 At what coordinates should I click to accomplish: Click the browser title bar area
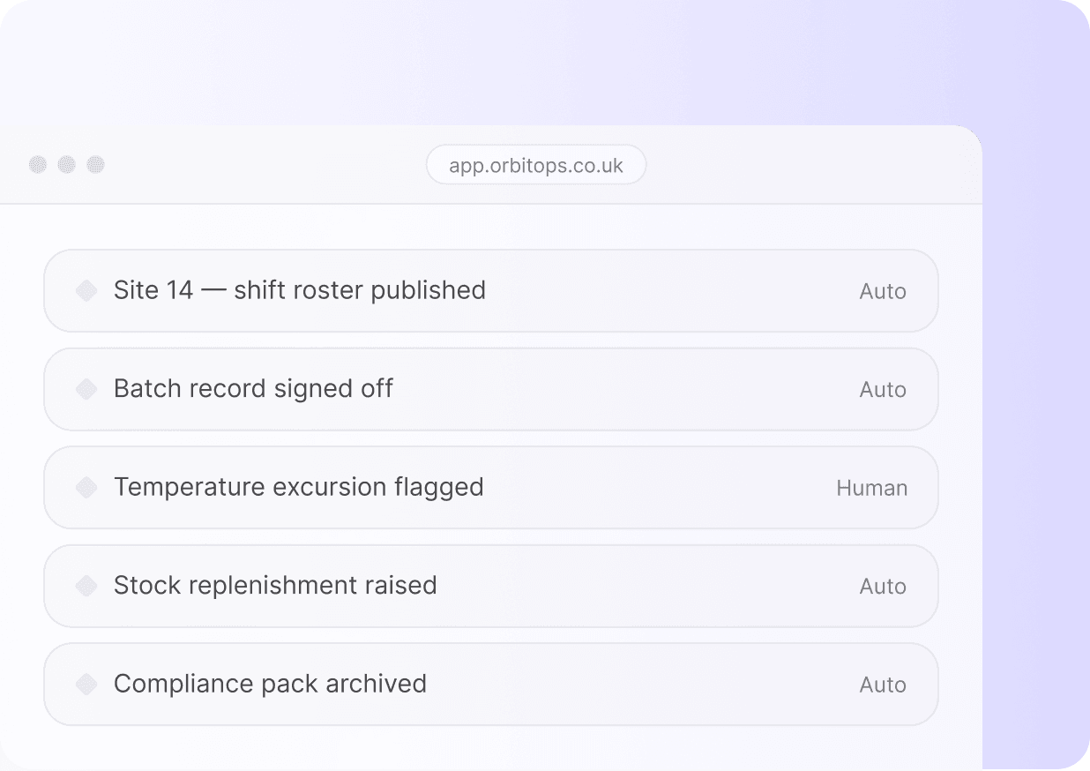coord(265,165)
